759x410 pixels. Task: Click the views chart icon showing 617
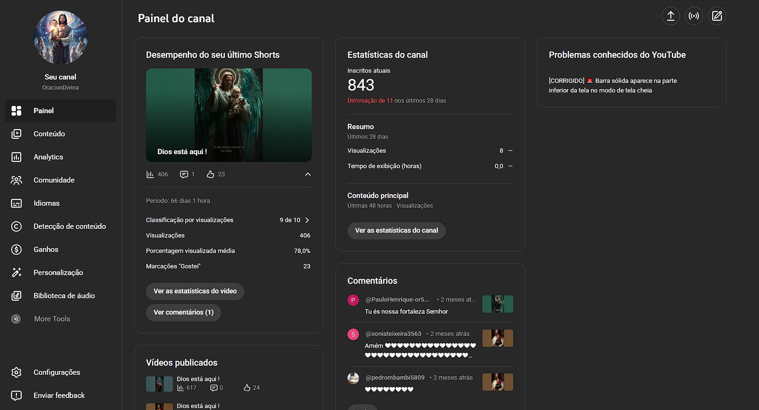[181, 388]
